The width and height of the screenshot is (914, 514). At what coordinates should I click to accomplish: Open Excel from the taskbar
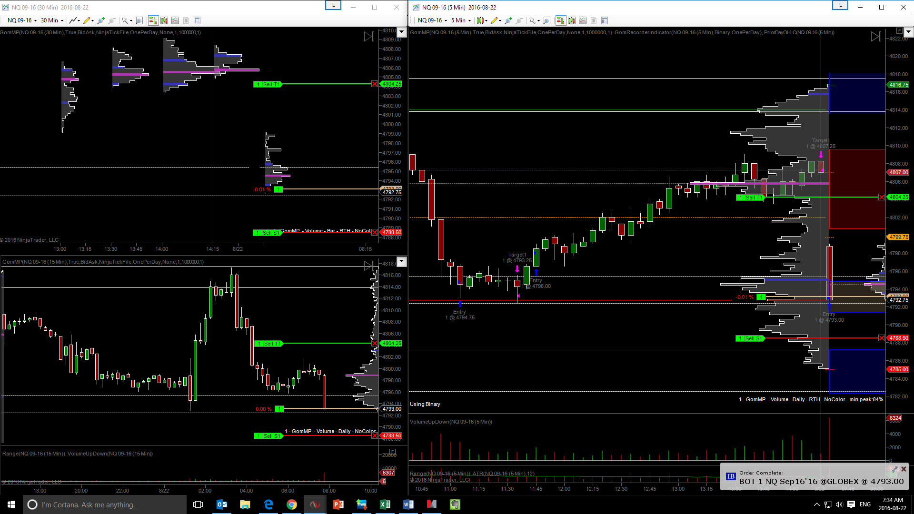pos(385,504)
